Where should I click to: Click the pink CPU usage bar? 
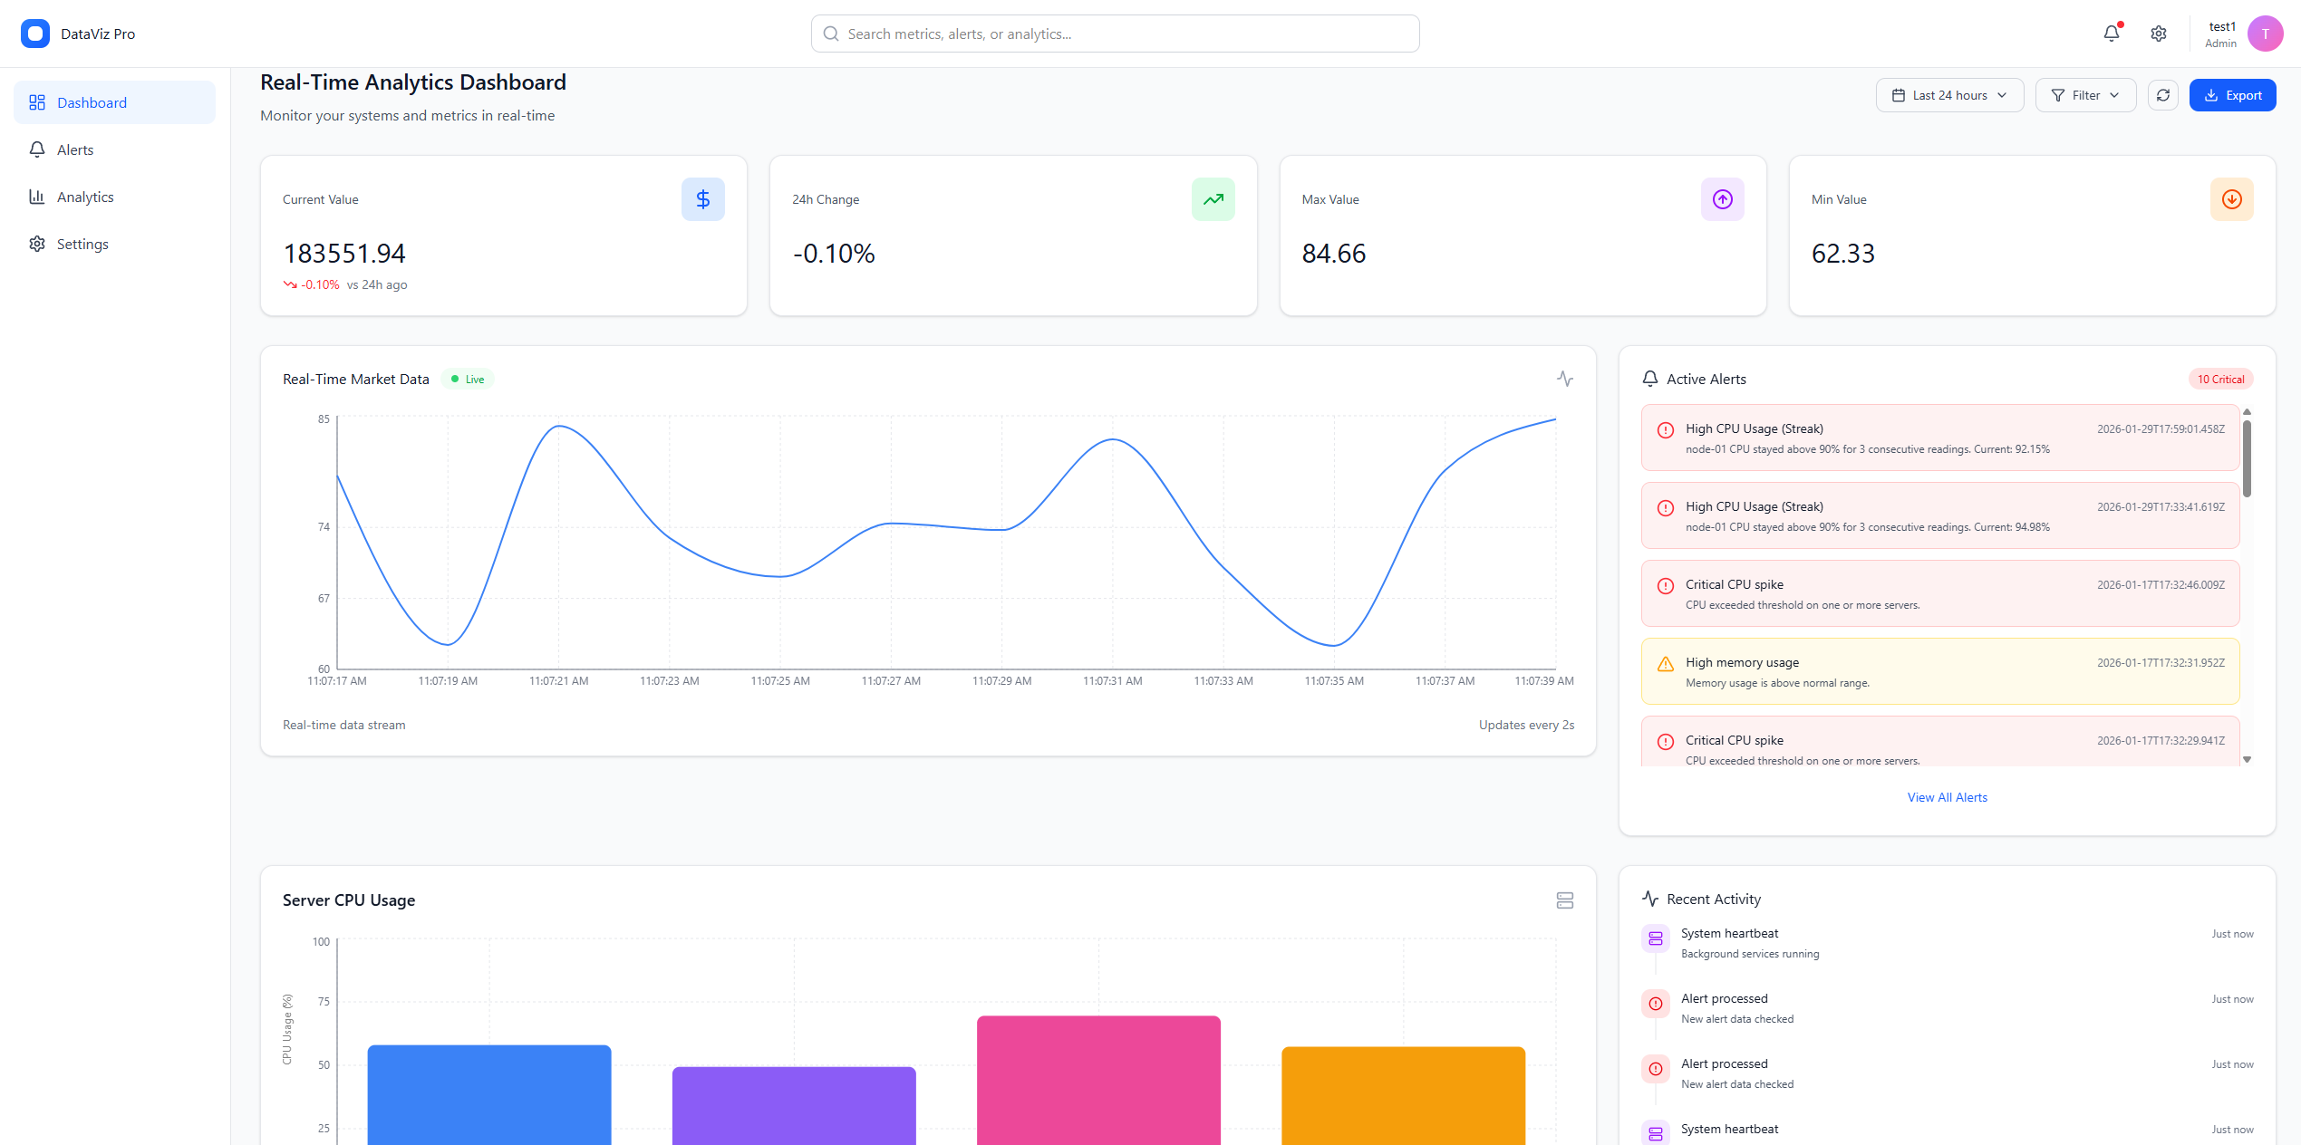1098,1080
